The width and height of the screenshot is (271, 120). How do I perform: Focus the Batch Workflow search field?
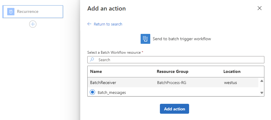(178, 60)
